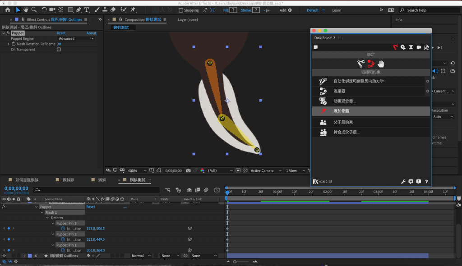Image resolution: width=462 pixels, height=266 pixels.
Task: Click the About link for Puppet
Action: point(91,33)
